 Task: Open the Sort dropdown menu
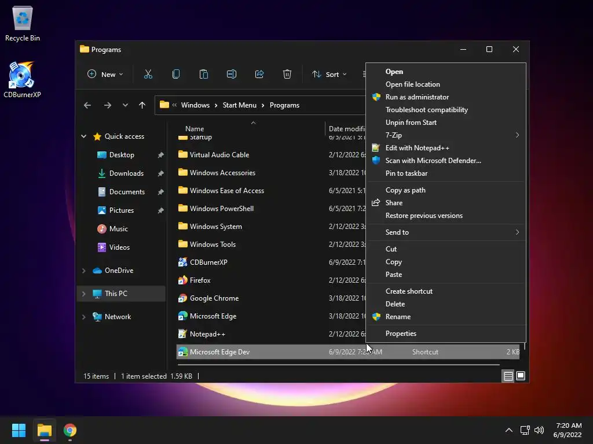tap(329, 74)
